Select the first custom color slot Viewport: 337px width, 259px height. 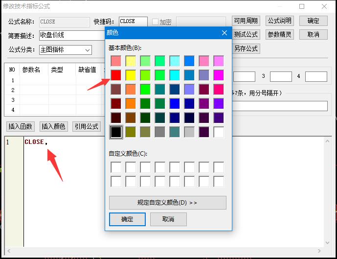tap(116, 167)
